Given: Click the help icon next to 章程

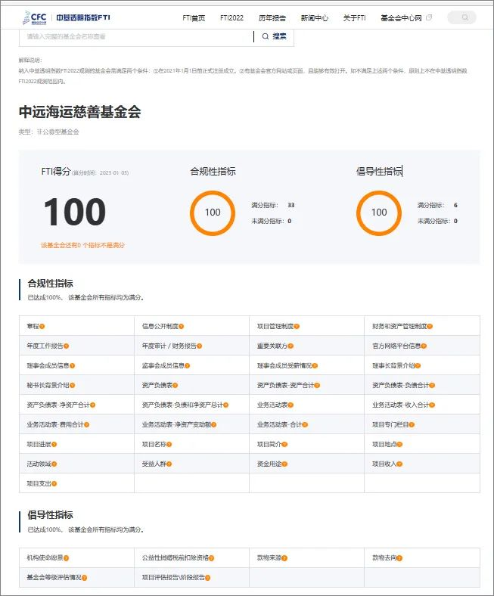Looking at the screenshot, I should click(x=42, y=327).
